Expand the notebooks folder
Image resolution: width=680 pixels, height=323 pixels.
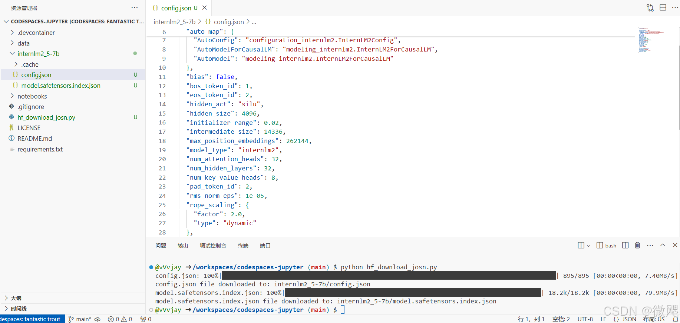tap(73, 96)
